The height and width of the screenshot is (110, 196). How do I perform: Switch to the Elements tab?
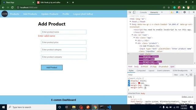(x=154, y=12)
